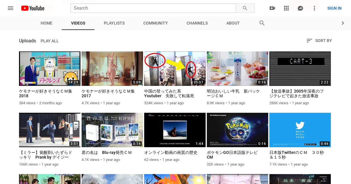Switch to the CHANNELS tab
This screenshot has height=184, width=351.
197,23
